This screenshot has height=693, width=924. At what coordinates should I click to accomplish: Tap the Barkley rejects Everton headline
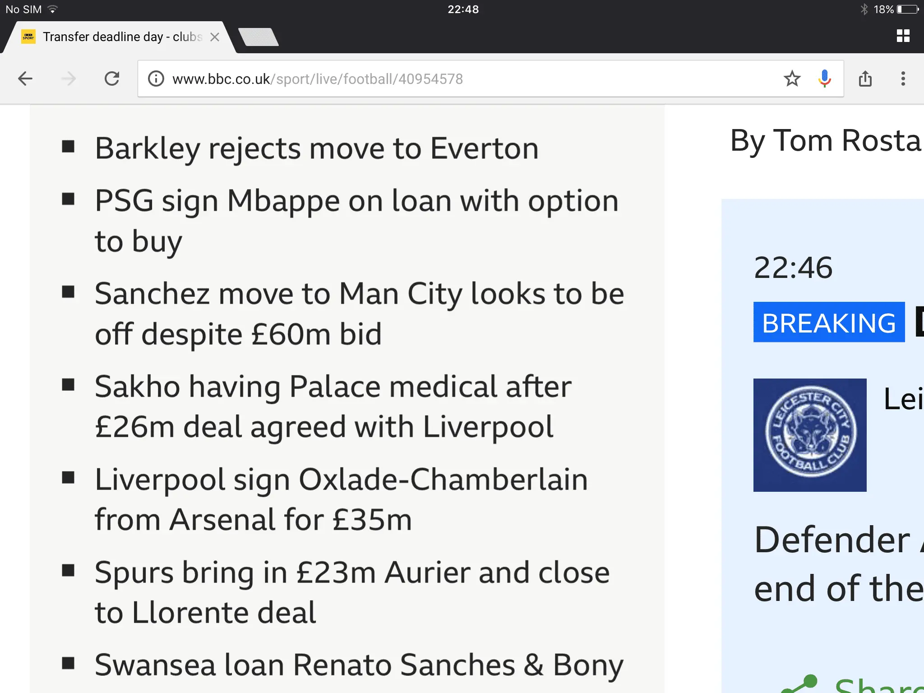(317, 148)
